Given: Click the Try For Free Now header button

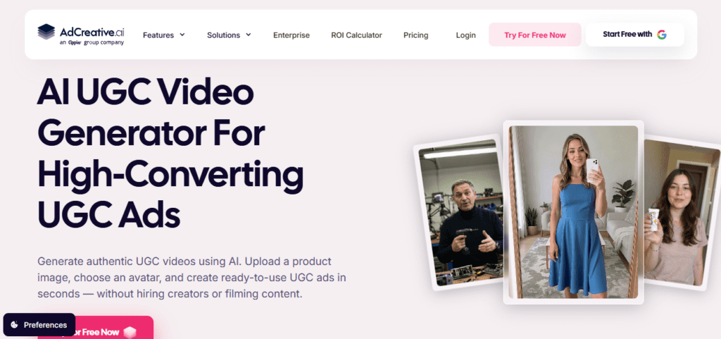Looking at the screenshot, I should [535, 35].
